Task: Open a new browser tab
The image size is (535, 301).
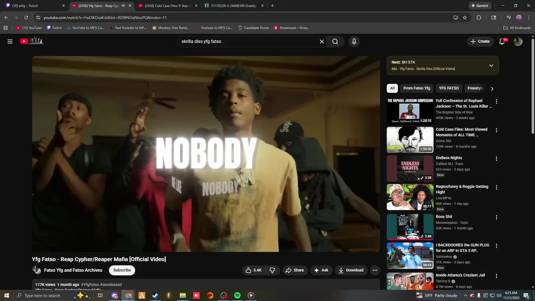Action: tap(273, 6)
